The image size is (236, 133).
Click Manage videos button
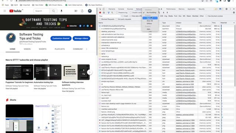click(81, 38)
